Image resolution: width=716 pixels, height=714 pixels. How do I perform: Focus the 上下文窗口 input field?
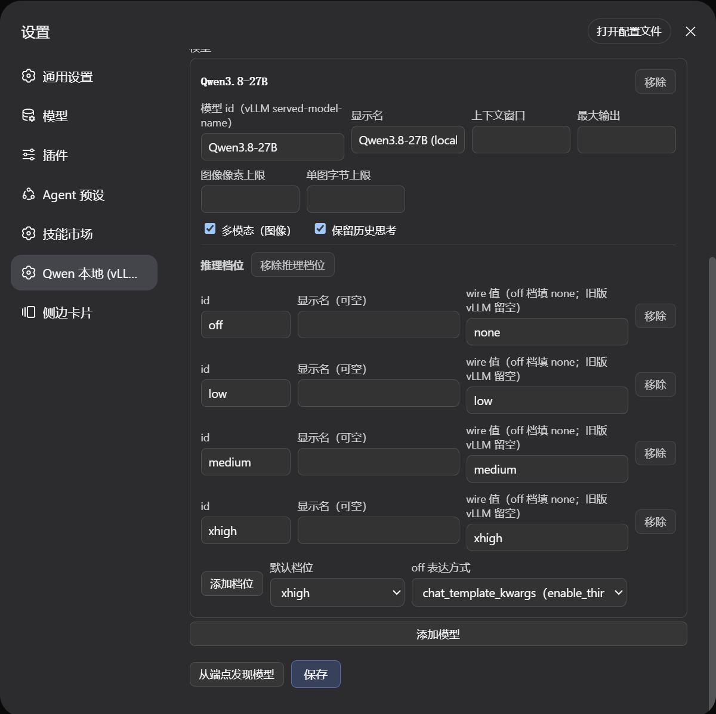point(521,140)
